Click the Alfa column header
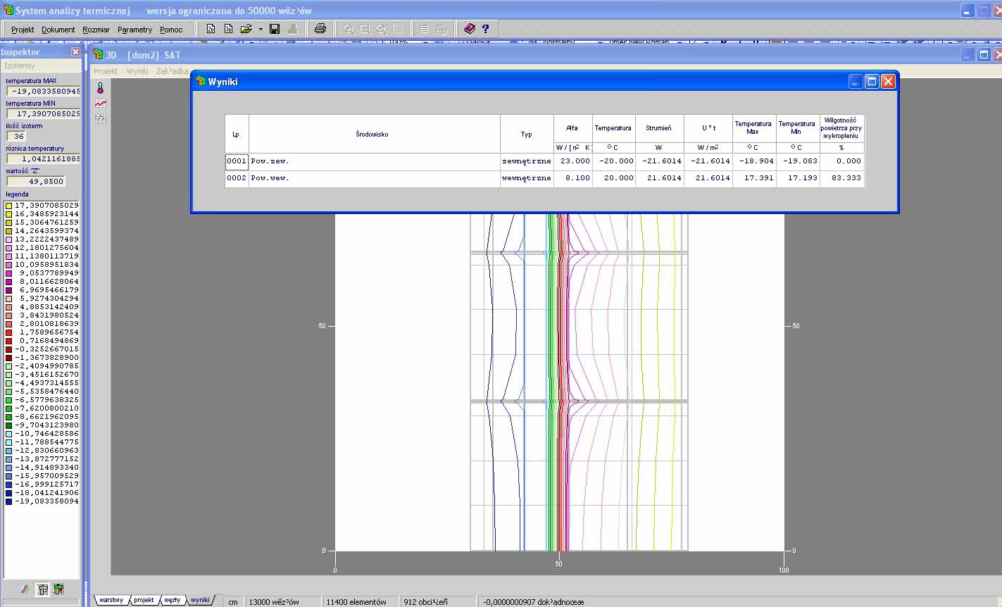Image resolution: width=1002 pixels, height=607 pixels. (573, 128)
